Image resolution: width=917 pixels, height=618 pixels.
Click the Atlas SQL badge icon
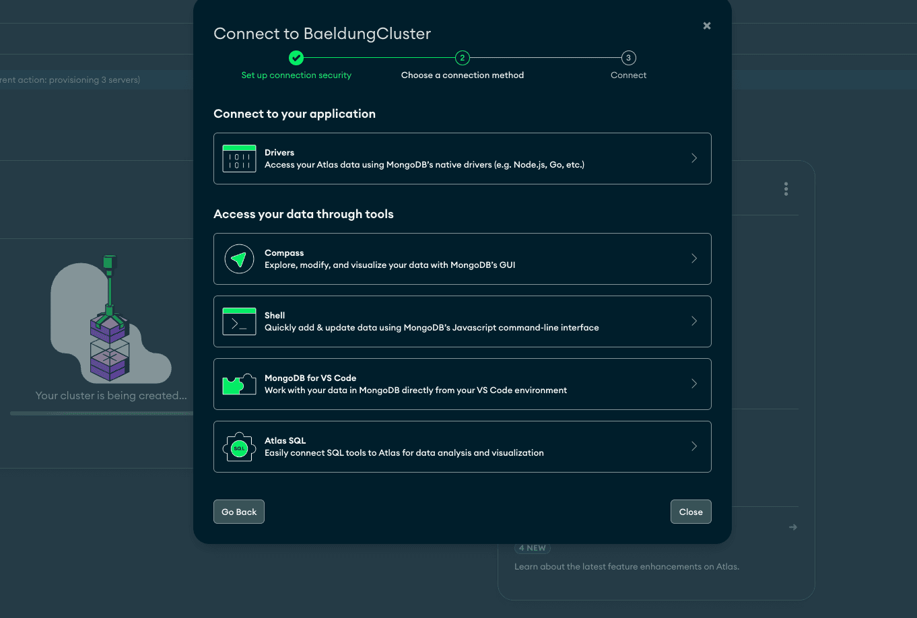[239, 447]
